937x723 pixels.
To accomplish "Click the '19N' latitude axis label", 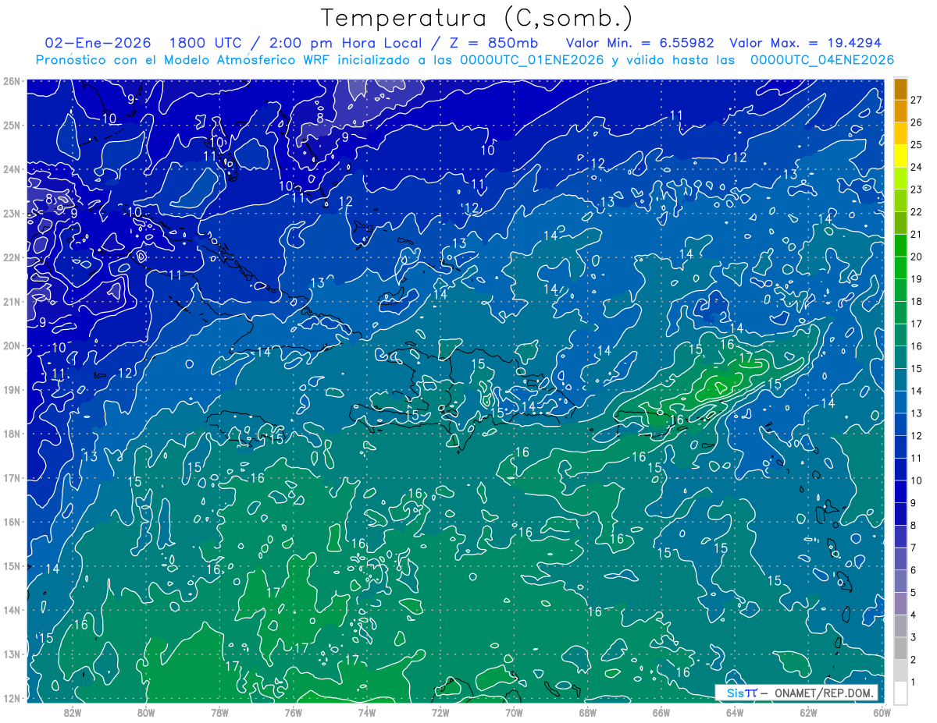I will [x=12, y=389].
